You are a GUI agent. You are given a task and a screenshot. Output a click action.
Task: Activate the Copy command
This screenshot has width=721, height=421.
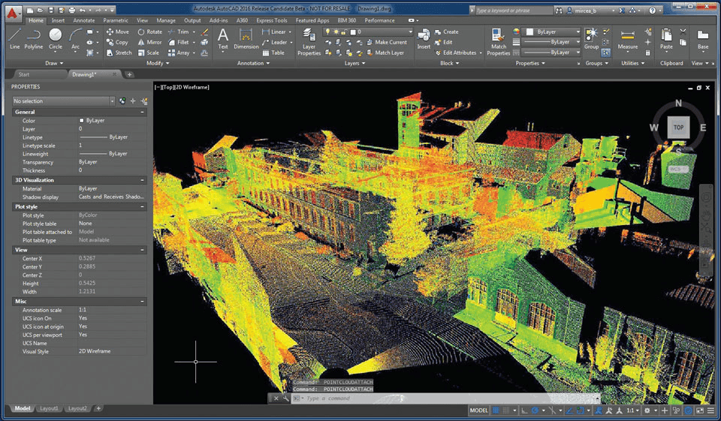tap(117, 42)
